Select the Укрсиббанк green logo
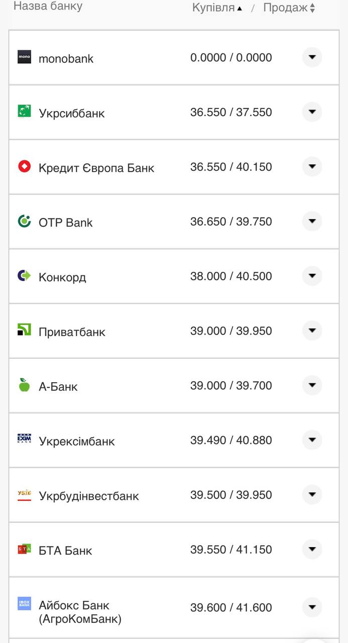 (x=24, y=112)
